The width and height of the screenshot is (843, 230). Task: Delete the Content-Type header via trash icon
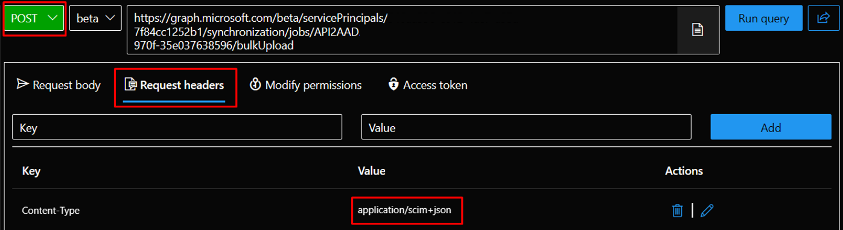click(678, 210)
